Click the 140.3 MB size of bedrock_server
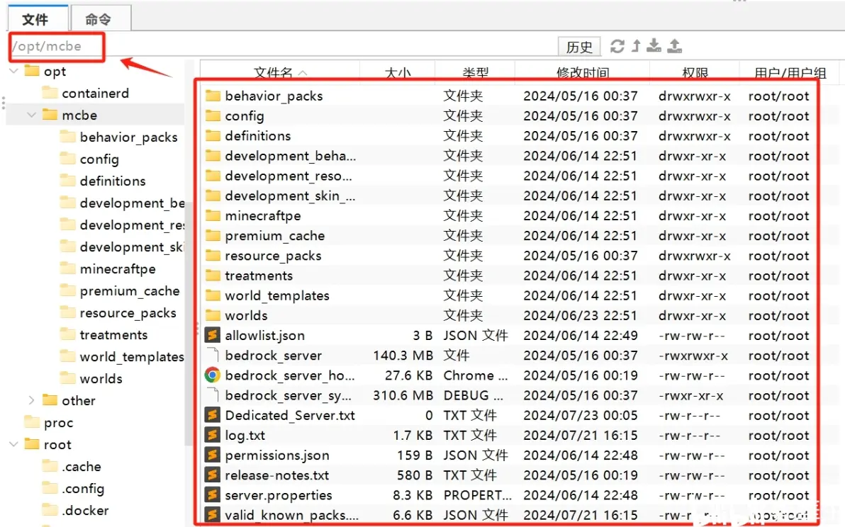Viewport: 845px width, 527px height. 403,356
